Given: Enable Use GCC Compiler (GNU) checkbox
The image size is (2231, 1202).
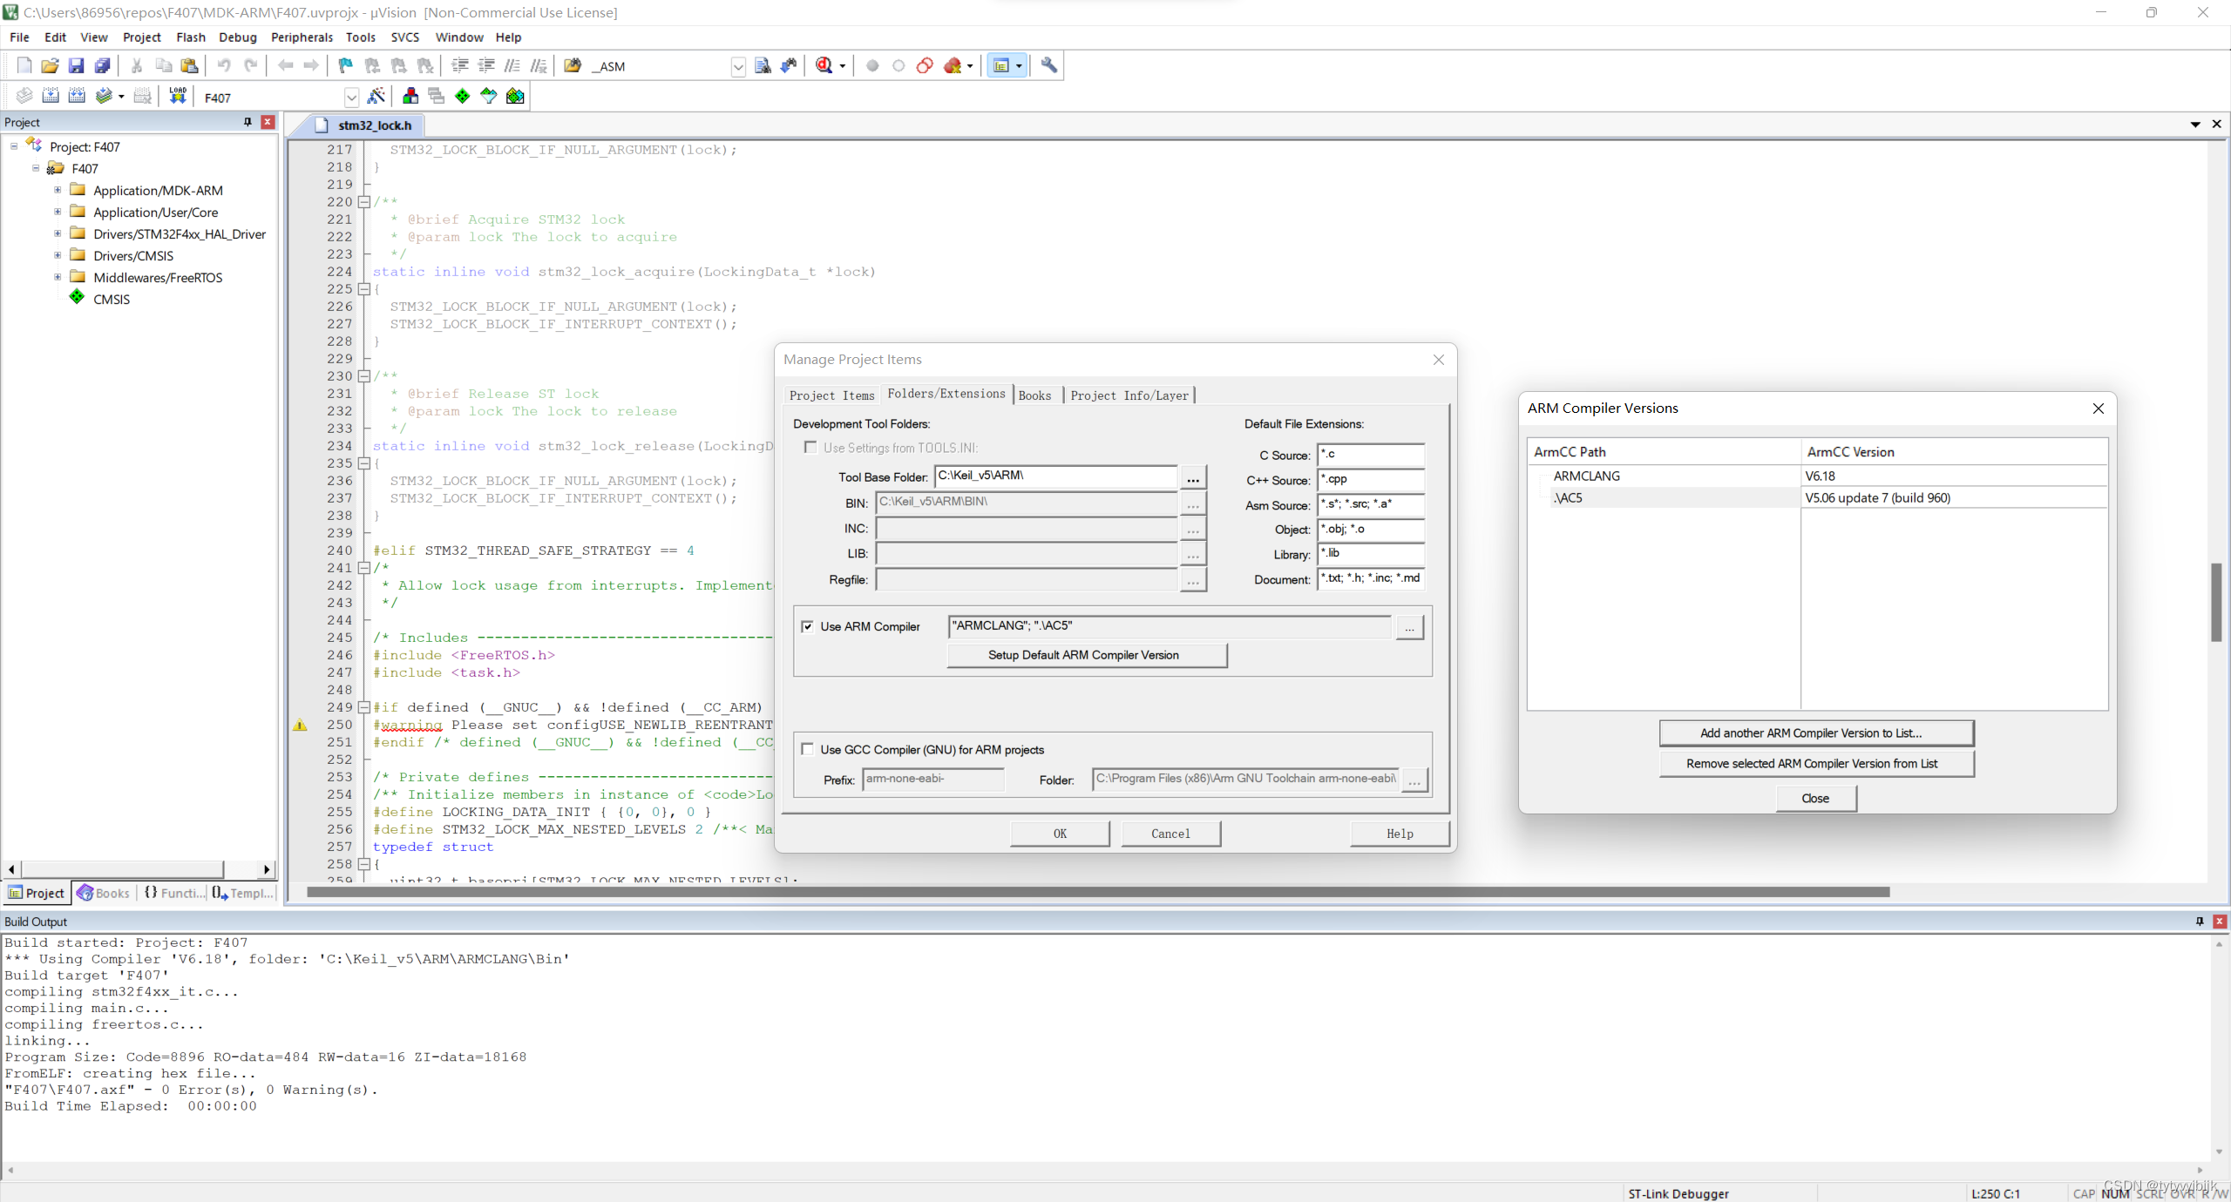Looking at the screenshot, I should 808,749.
